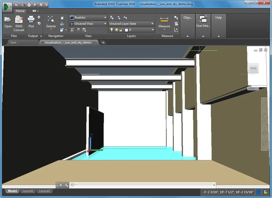The image size is (272, 198).
Task: Toggle layer 0 lock padlock icon
Action: tap(121, 30)
